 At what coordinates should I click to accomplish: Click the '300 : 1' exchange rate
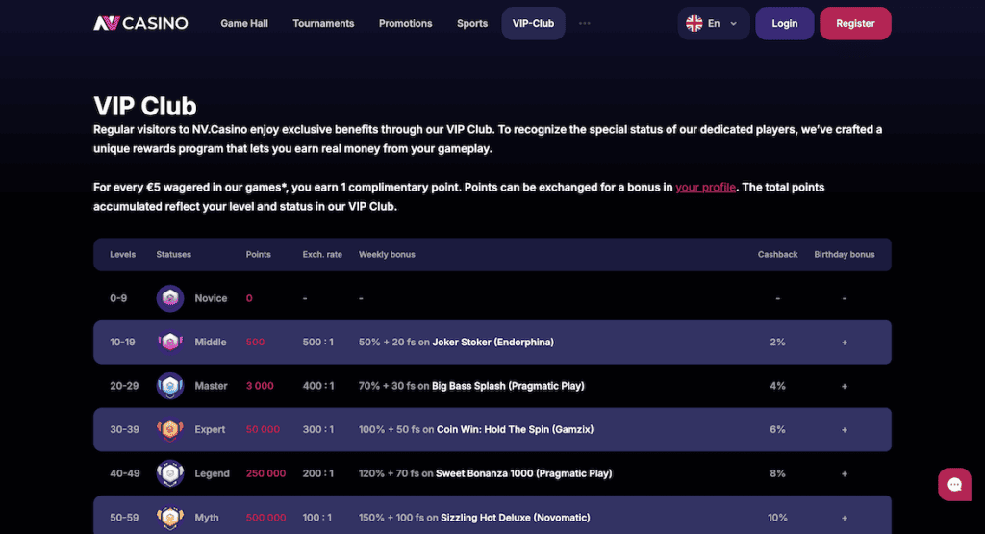(318, 430)
